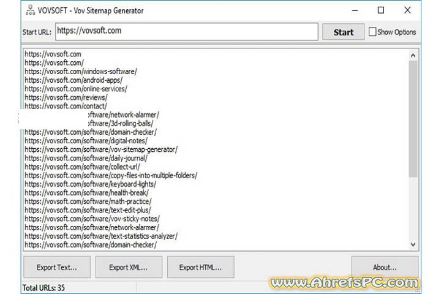Screen dimensions: 441x294
Task: Select the first https://vovsoft.com row without slash
Action: pos(53,54)
